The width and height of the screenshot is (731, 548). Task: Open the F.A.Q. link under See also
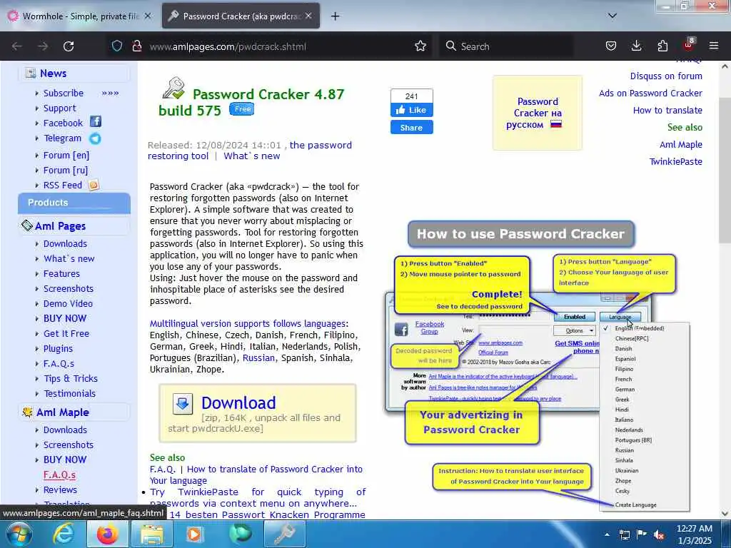click(162, 470)
